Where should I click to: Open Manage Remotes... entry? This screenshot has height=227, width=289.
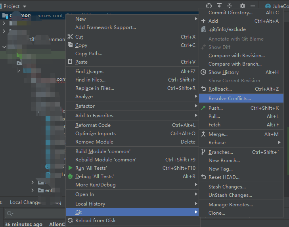click(241, 204)
